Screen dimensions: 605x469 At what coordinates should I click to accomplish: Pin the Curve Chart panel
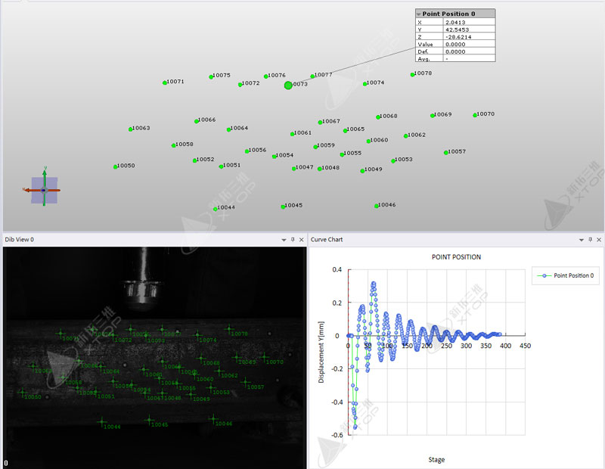pyautogui.click(x=590, y=240)
